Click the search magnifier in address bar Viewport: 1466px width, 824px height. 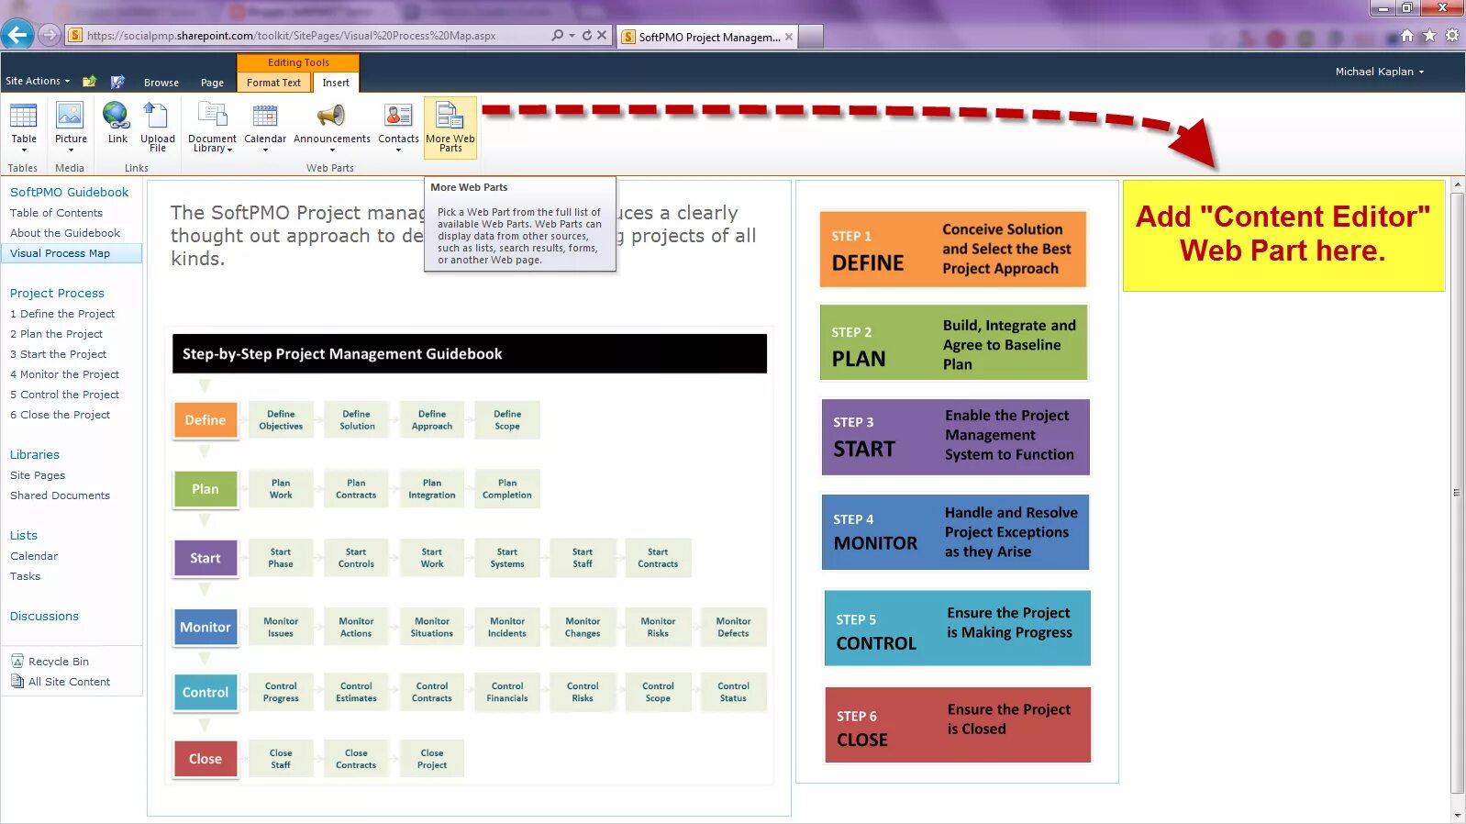[x=557, y=35]
